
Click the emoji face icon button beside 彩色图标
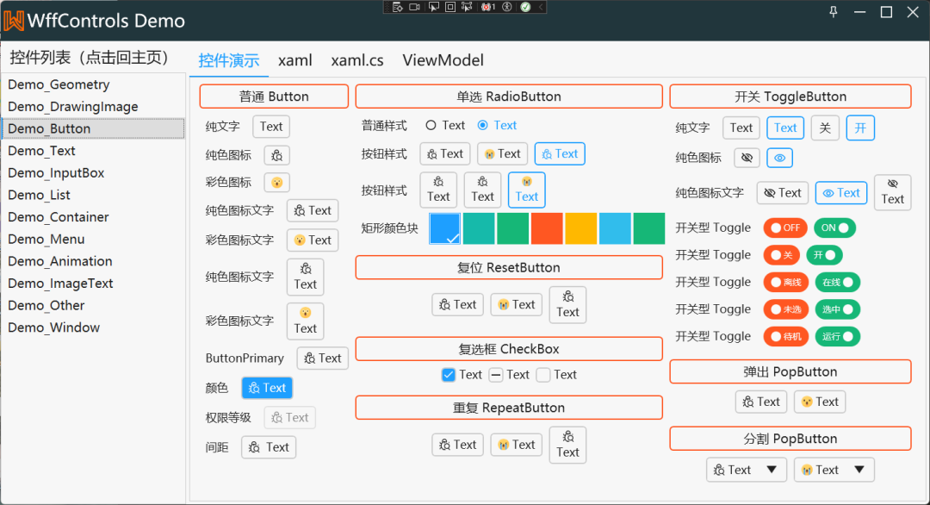click(x=276, y=183)
